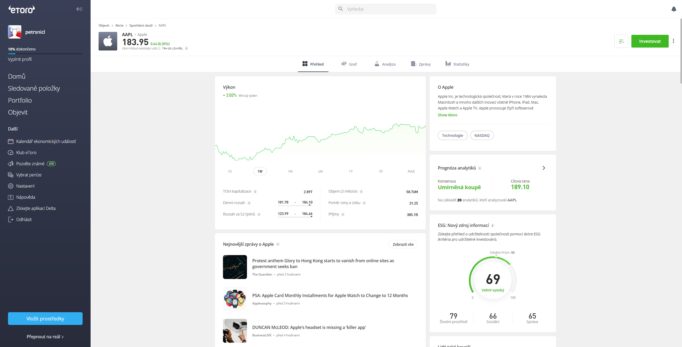Select the 6M chart range
Viewport: 682px width, 347px height.
tap(320, 171)
